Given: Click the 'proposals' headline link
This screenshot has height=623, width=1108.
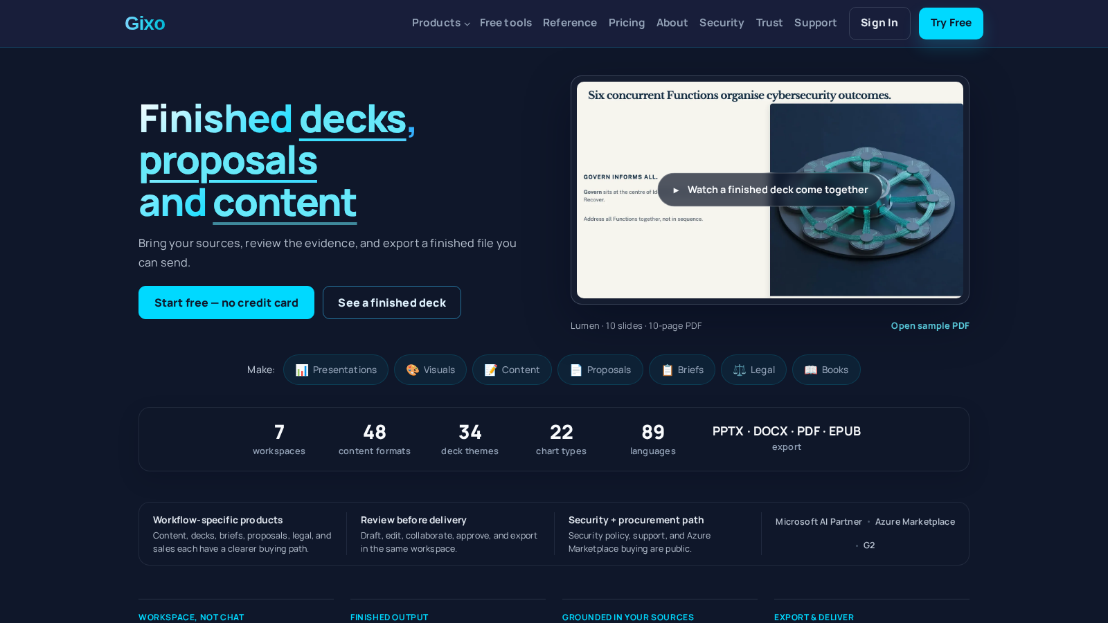Looking at the screenshot, I should (x=229, y=161).
